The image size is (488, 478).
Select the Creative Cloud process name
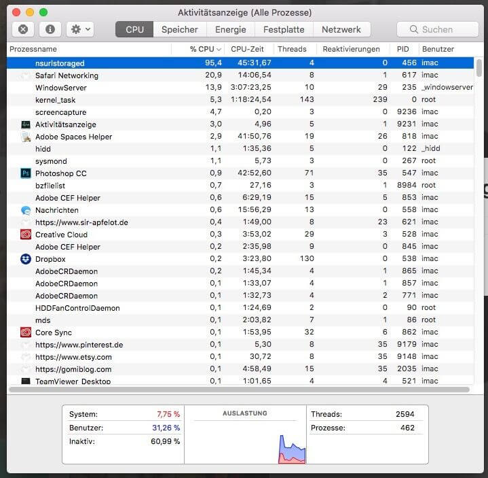(61, 235)
